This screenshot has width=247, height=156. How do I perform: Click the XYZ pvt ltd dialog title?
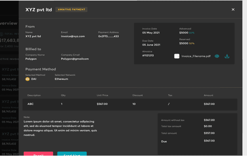[39, 10]
